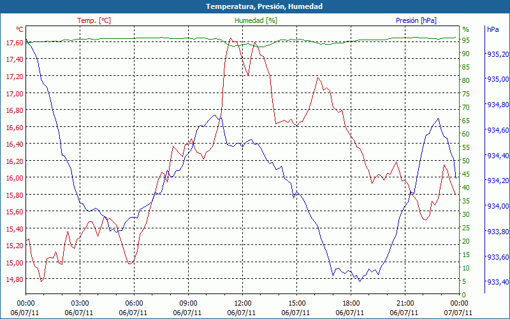Click pressure axis value 934,20
This screenshot has width=510, height=319.
[498, 181]
